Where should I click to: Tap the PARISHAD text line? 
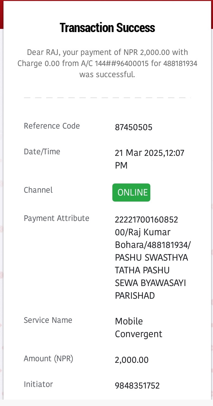(135, 296)
